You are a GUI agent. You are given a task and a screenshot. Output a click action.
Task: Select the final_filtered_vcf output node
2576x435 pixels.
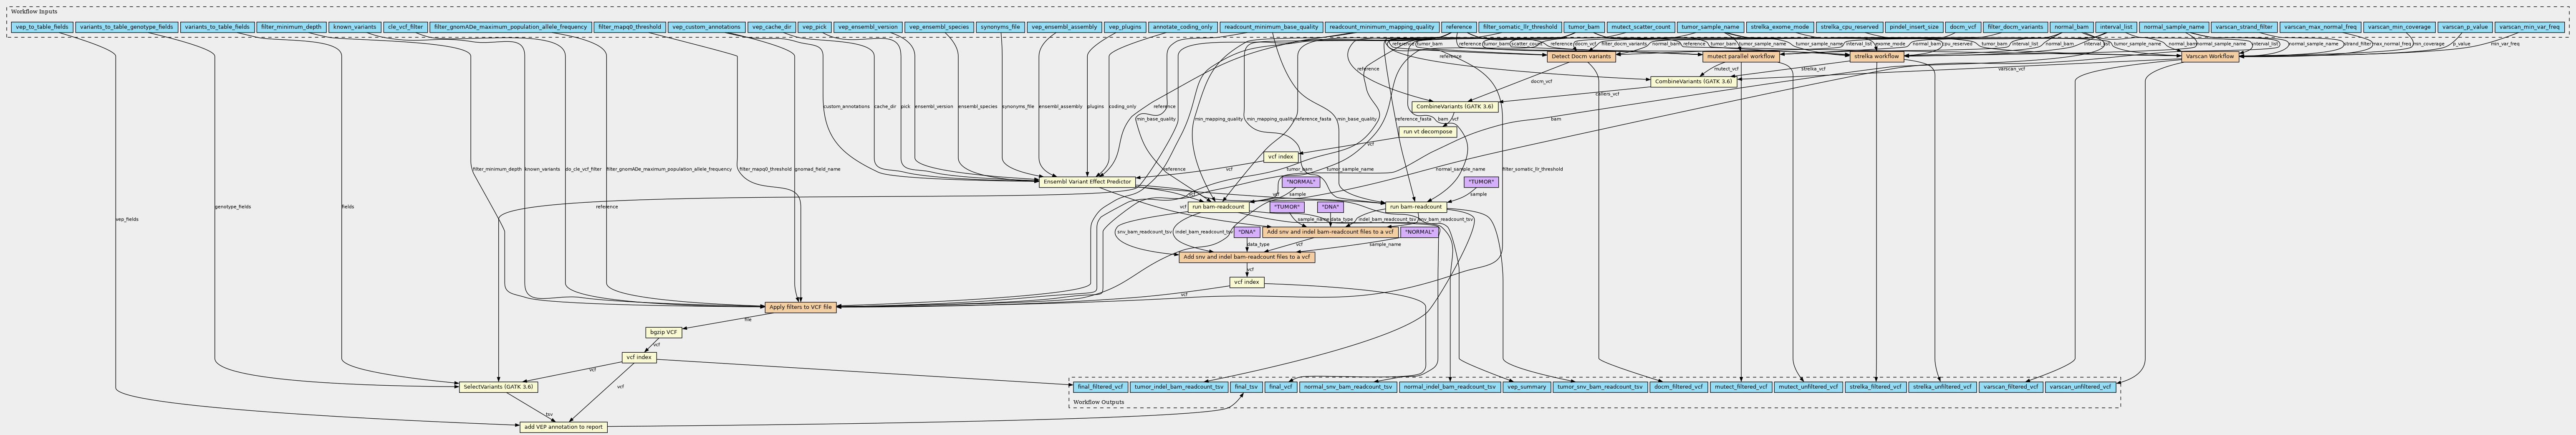coord(1100,387)
